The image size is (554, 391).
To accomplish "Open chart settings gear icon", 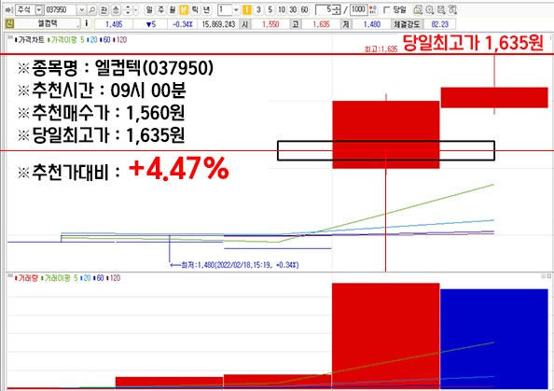I will 429,10.
